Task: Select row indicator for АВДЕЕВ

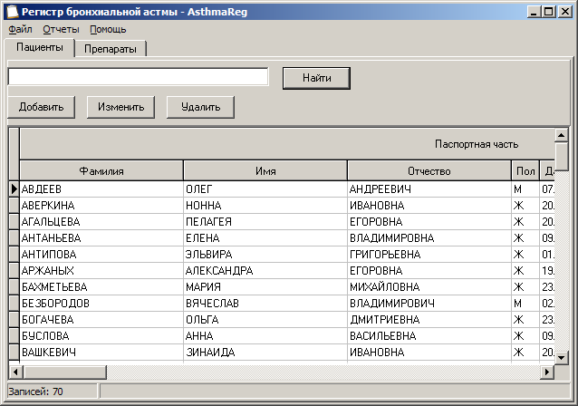Action: click(14, 188)
